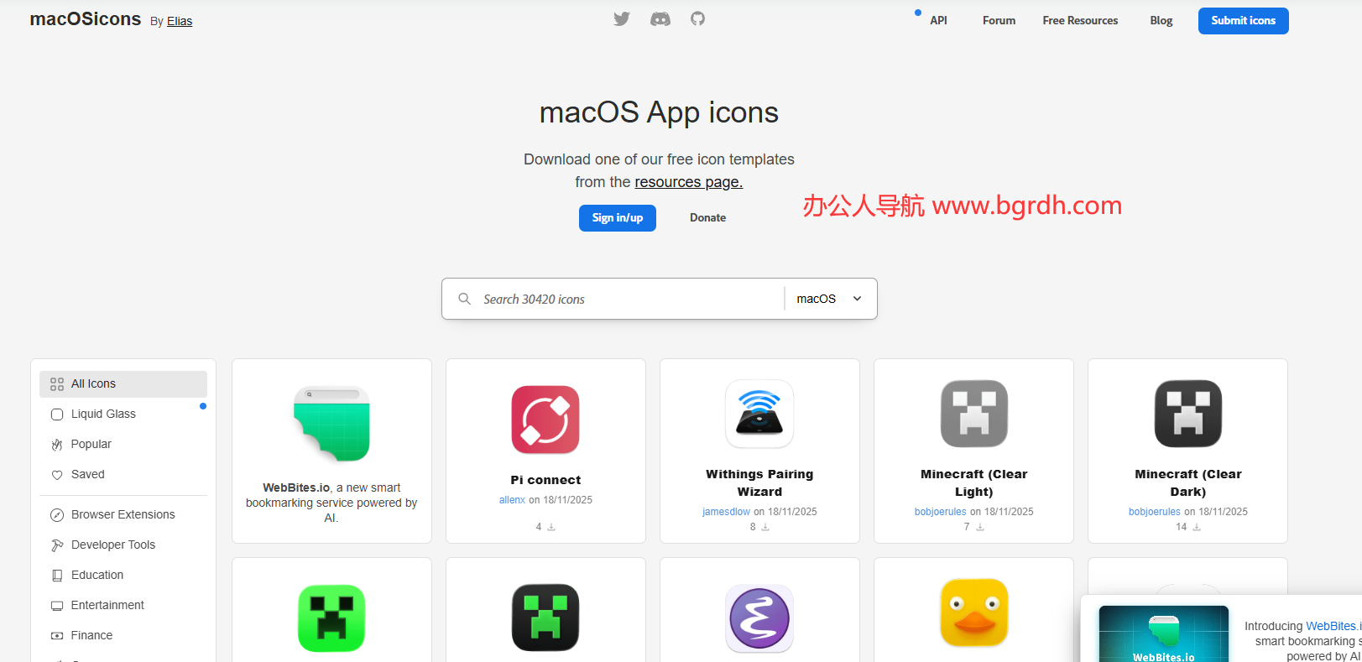Select the Education category
The image size is (1362, 662).
point(123,575)
